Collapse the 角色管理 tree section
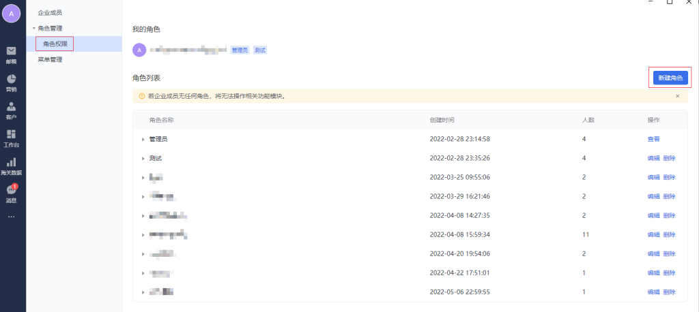Image resolution: width=699 pixels, height=312 pixels. (x=33, y=29)
